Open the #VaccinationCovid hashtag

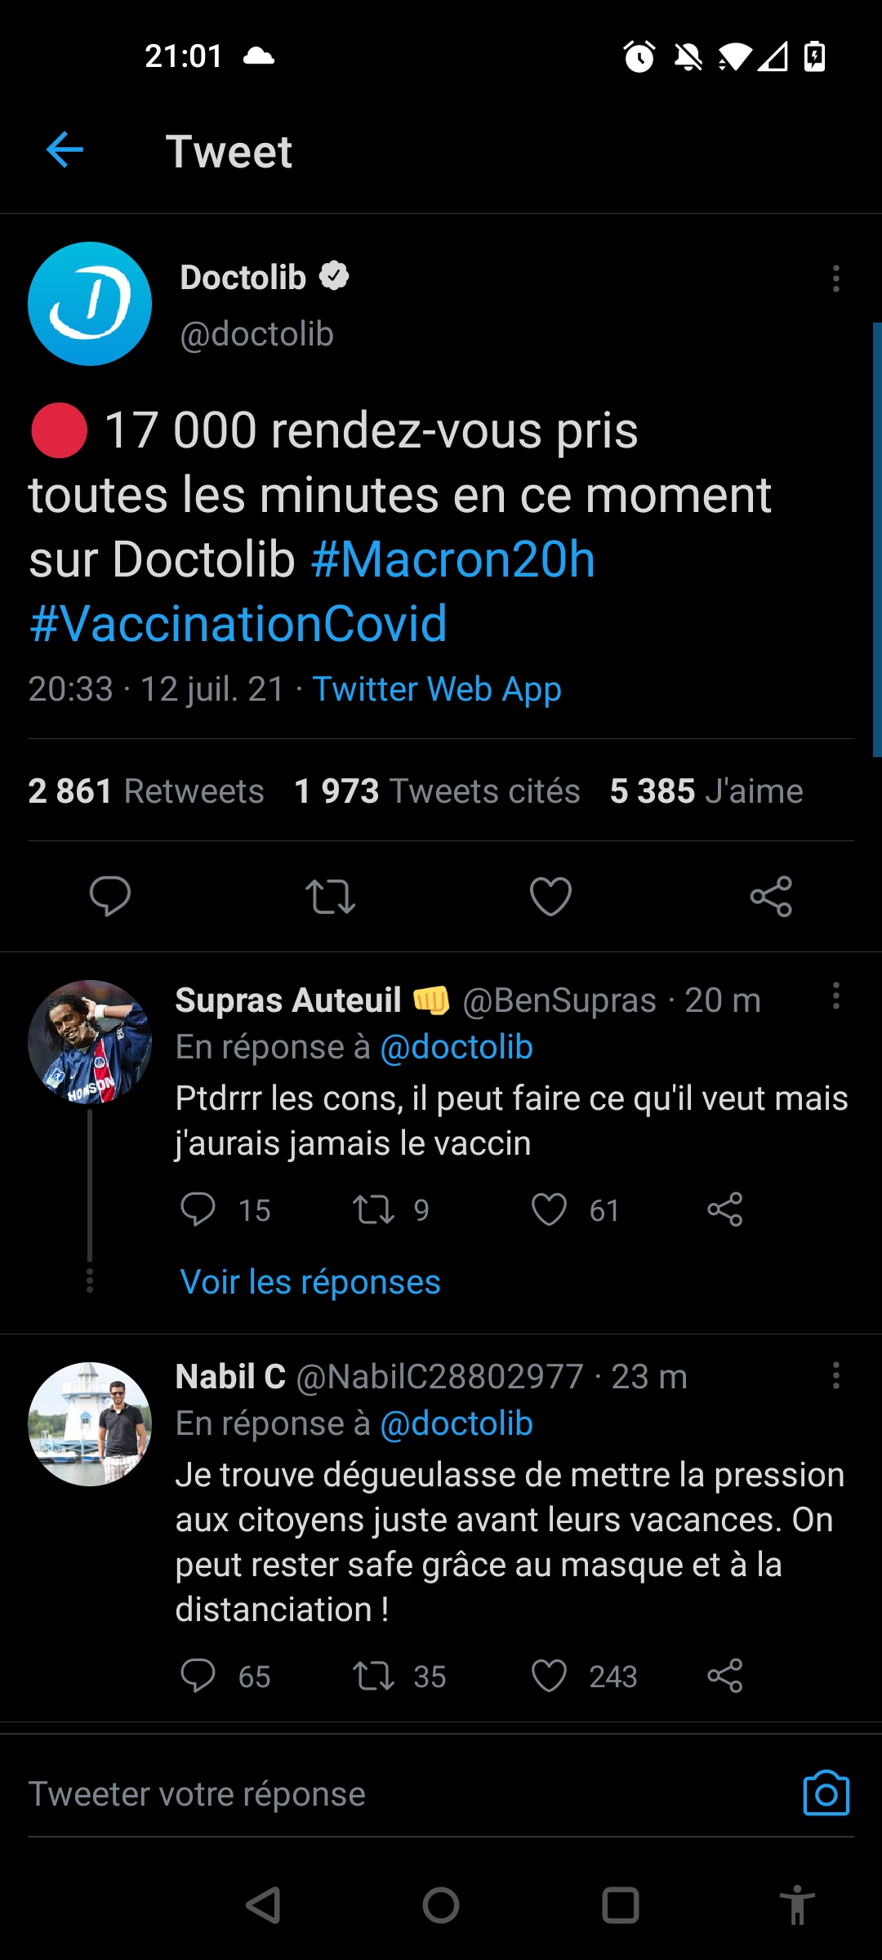238,624
